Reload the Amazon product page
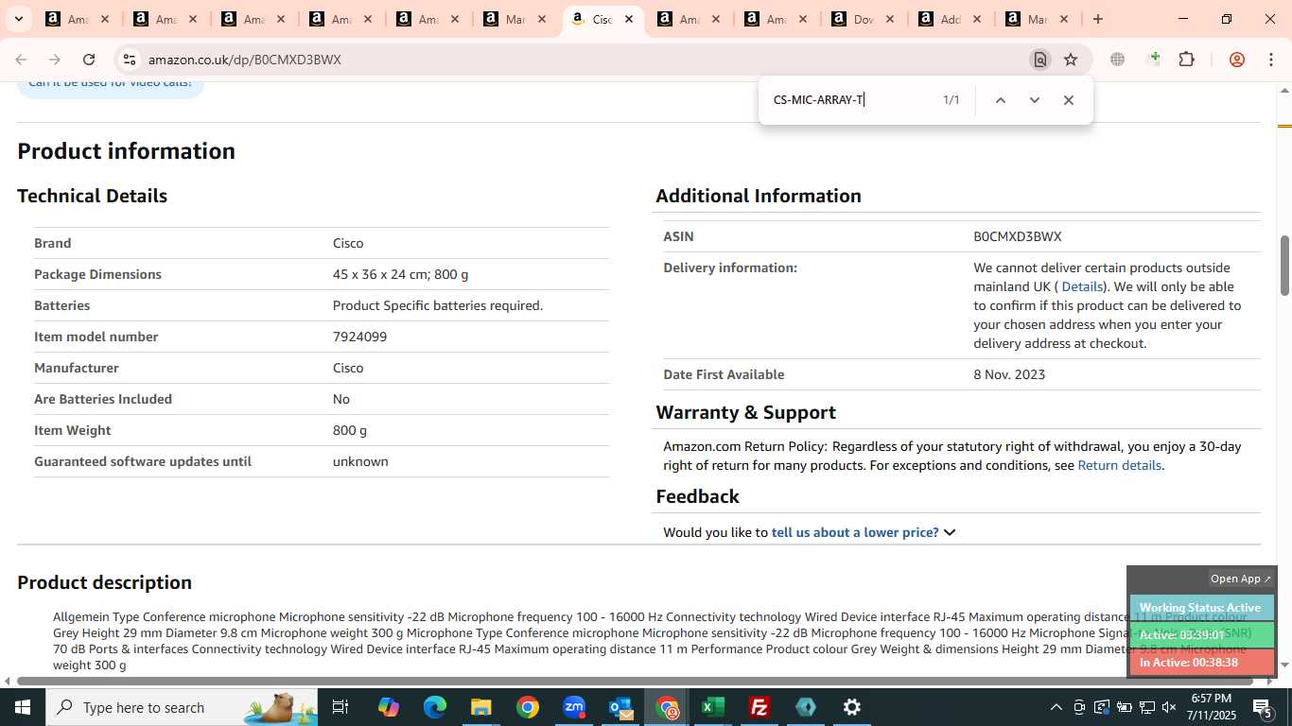Image resolution: width=1292 pixels, height=726 pixels. 89,60
